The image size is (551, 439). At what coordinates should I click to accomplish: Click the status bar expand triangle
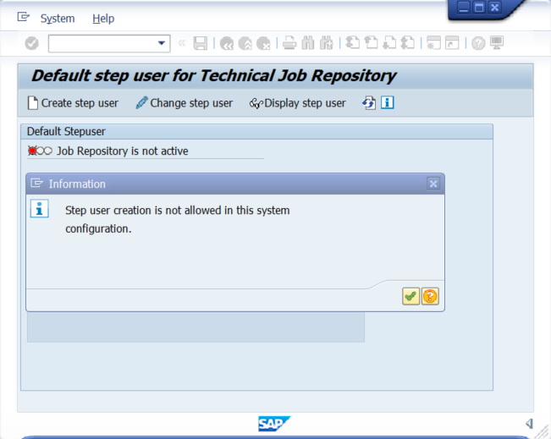tap(530, 424)
